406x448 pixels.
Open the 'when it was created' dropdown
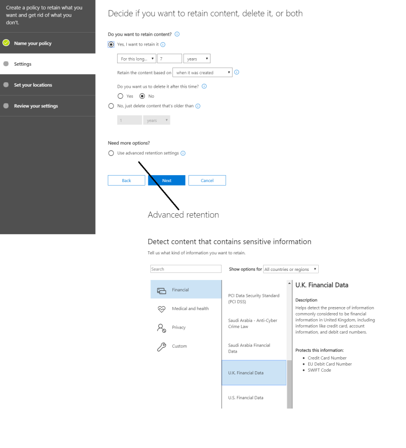pyautogui.click(x=202, y=73)
